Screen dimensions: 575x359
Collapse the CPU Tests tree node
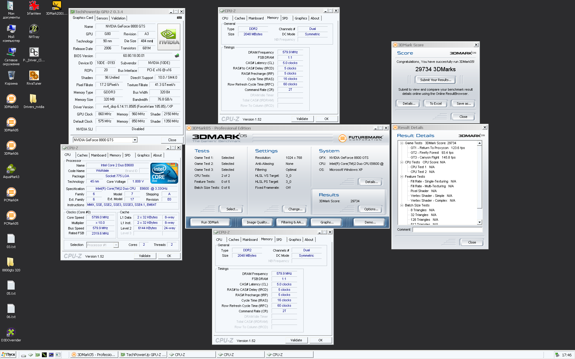402,162
